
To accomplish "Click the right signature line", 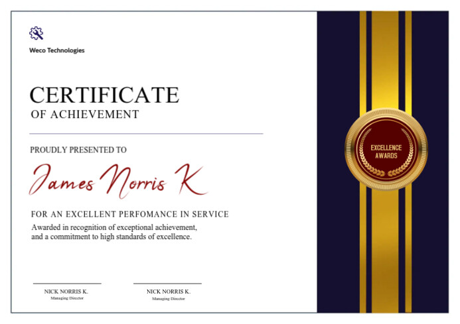I will [x=167, y=284].
